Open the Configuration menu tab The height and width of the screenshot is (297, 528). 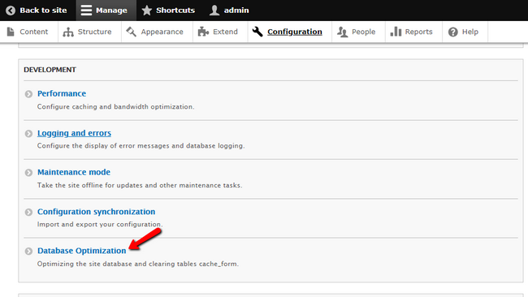pos(290,32)
